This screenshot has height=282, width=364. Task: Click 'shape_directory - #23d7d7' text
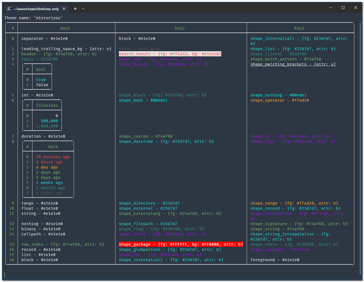point(149,203)
